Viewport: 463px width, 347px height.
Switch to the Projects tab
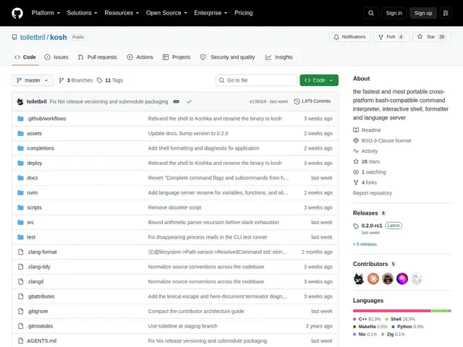pos(177,57)
